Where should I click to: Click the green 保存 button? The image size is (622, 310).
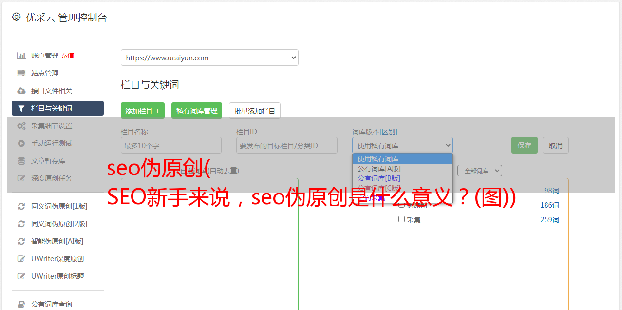525,145
